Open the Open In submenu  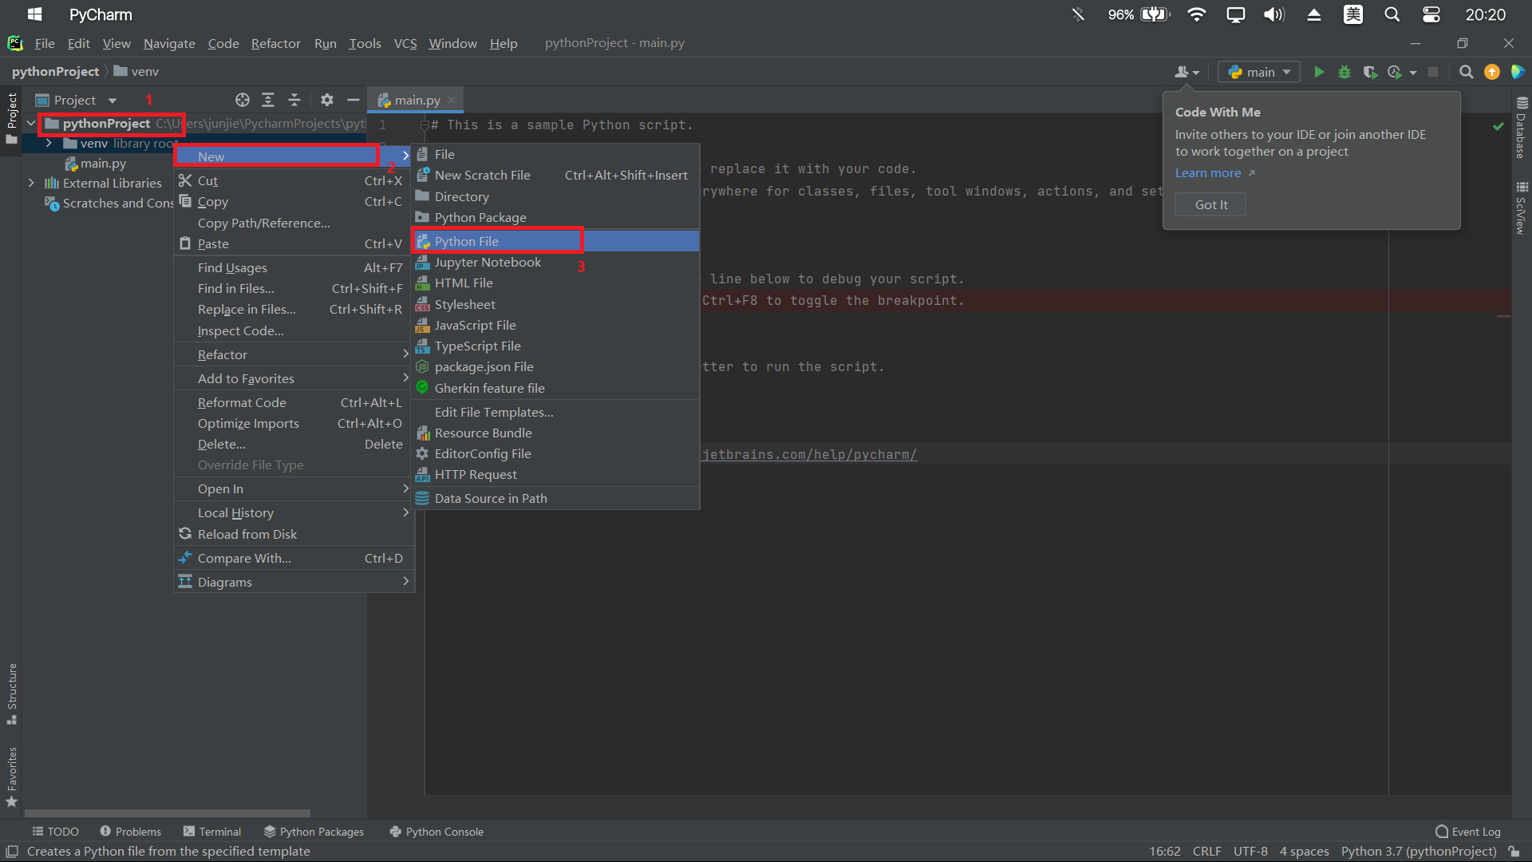(294, 488)
